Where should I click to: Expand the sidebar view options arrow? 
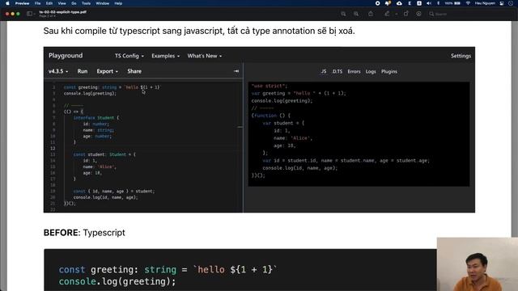coord(34,15)
